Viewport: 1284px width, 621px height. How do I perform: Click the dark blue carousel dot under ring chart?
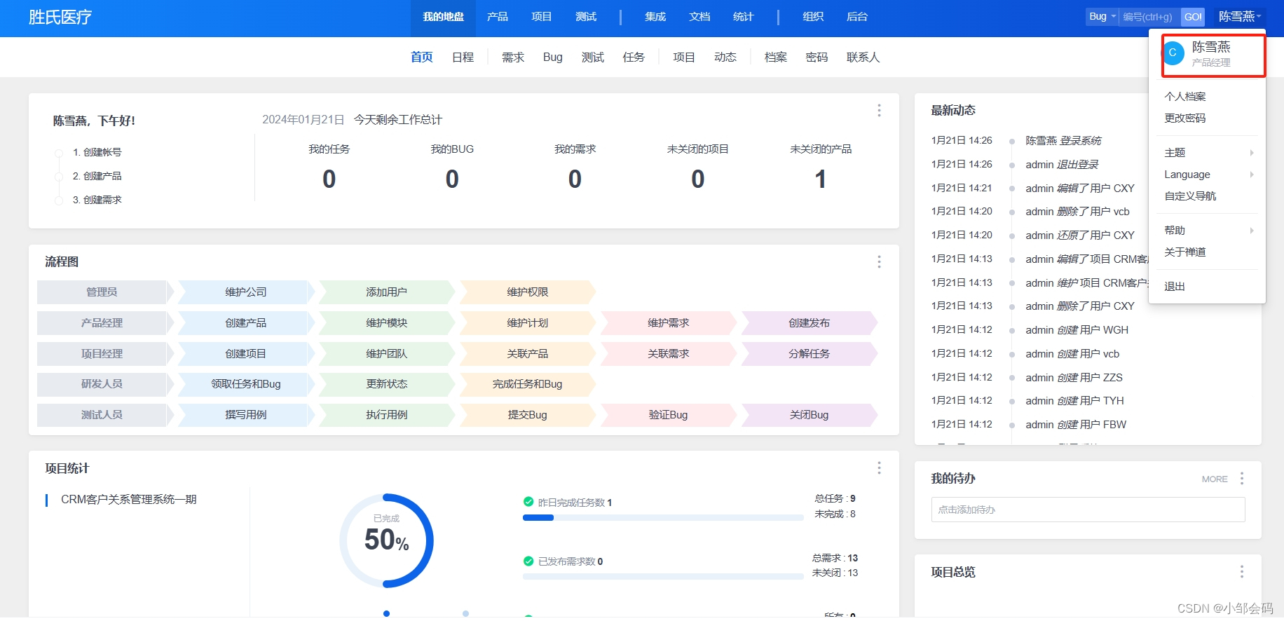(386, 613)
